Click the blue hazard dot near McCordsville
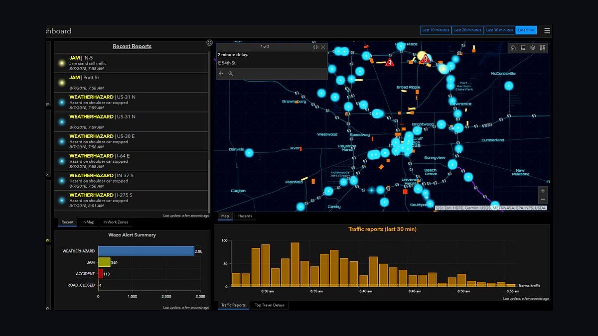 coord(508,86)
